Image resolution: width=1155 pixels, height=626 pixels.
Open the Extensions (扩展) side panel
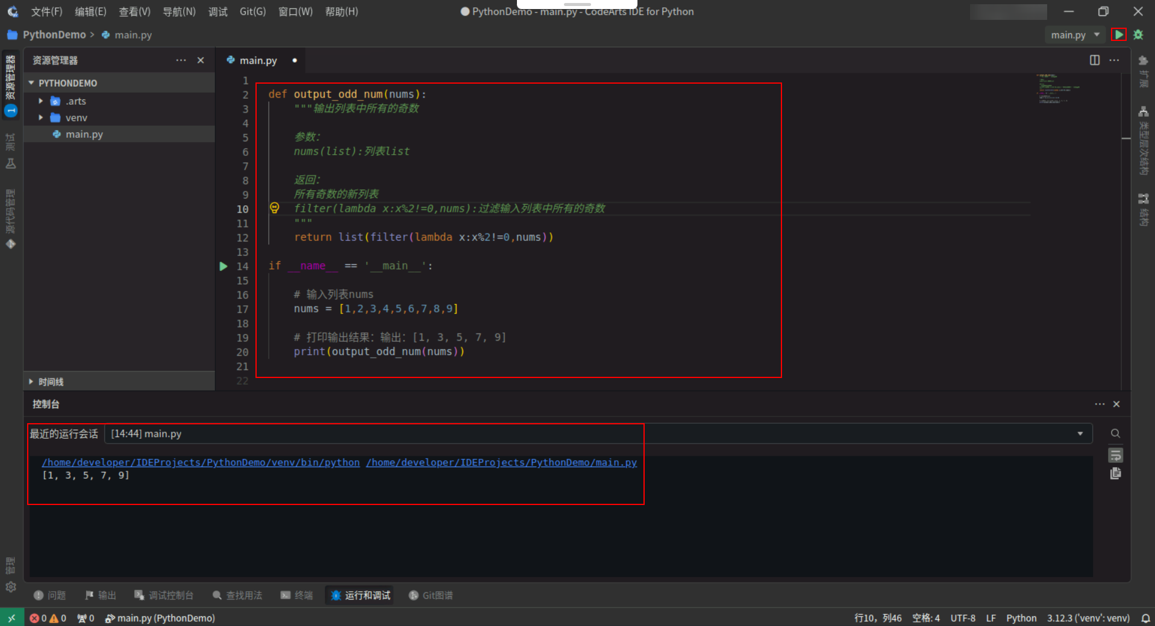pos(1143,71)
